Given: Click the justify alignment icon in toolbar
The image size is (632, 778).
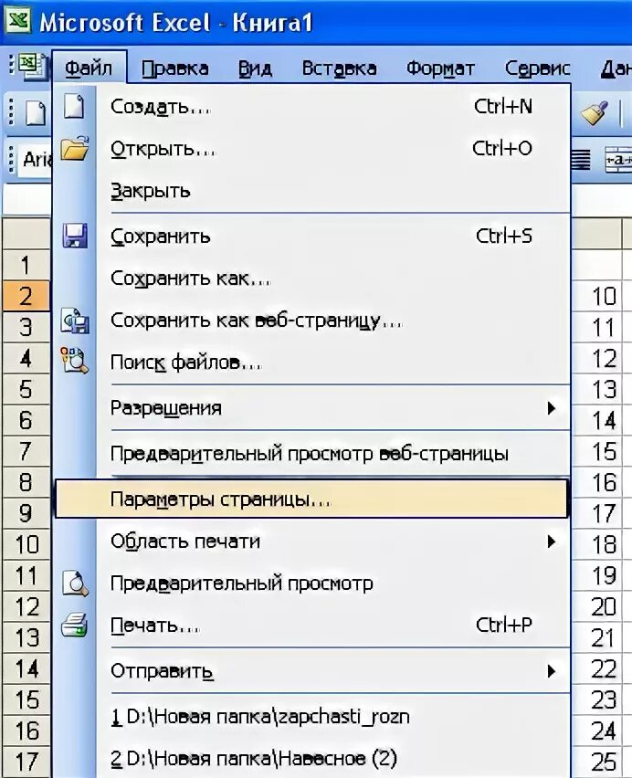Looking at the screenshot, I should tap(582, 160).
